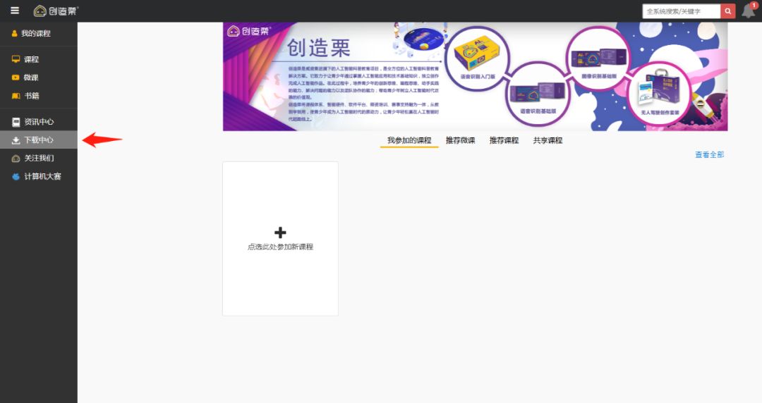Click the plus icon to add course
The width and height of the screenshot is (762, 403).
coord(280,232)
